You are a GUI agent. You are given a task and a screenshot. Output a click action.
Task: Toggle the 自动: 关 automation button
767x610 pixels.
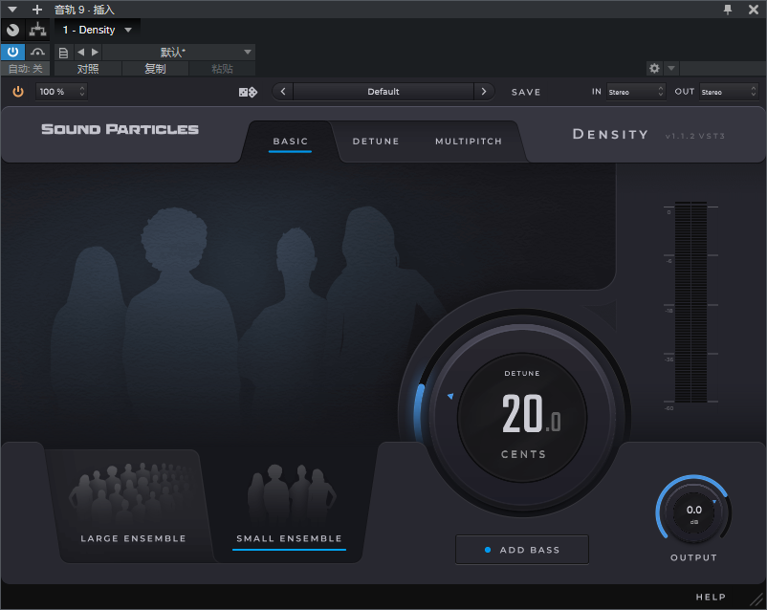(26, 69)
